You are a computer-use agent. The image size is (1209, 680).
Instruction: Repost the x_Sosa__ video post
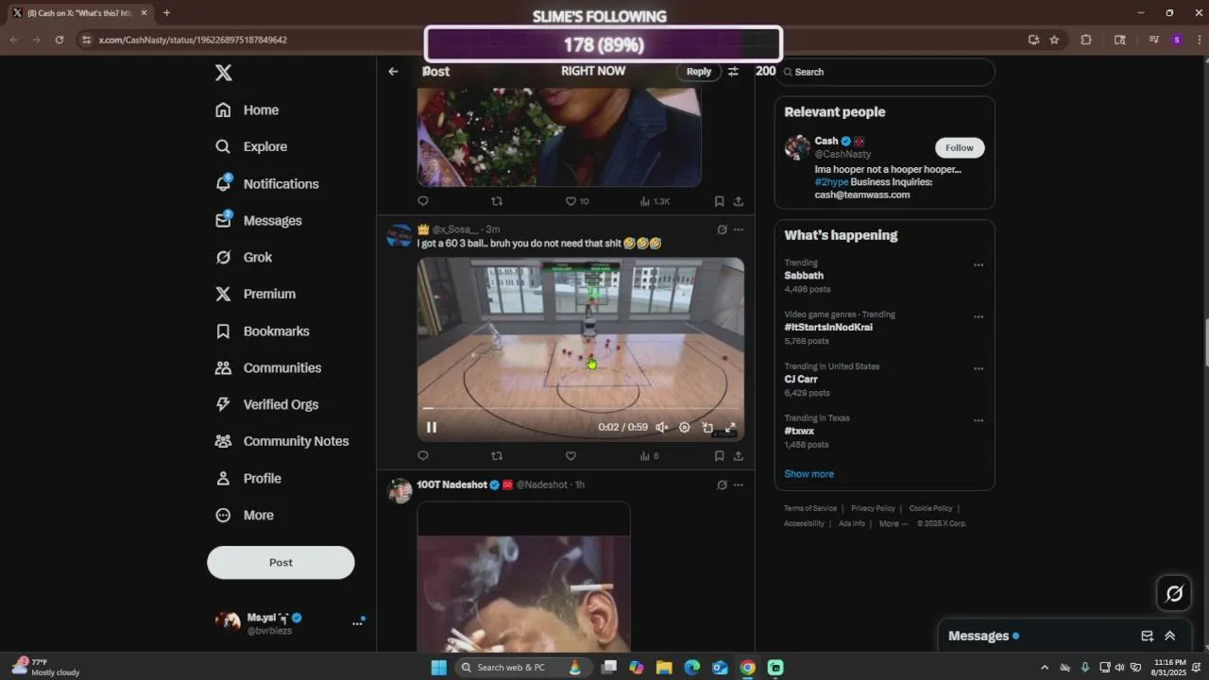tap(497, 456)
